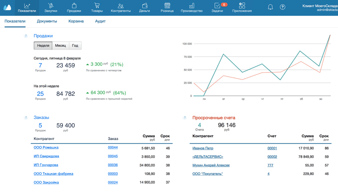Screen dimensions: 338x194
Task: Open counterparty ООО Ромашка
Action: click(46, 148)
